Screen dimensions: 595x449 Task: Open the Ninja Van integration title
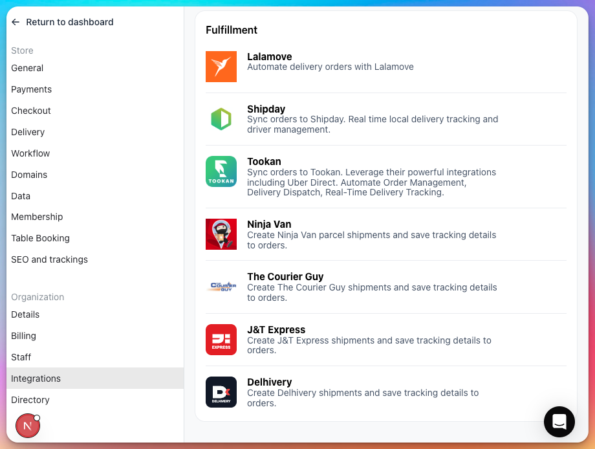tap(269, 224)
